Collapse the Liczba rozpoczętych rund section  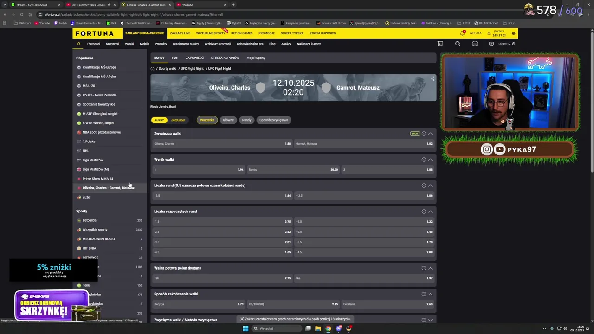[431, 212]
